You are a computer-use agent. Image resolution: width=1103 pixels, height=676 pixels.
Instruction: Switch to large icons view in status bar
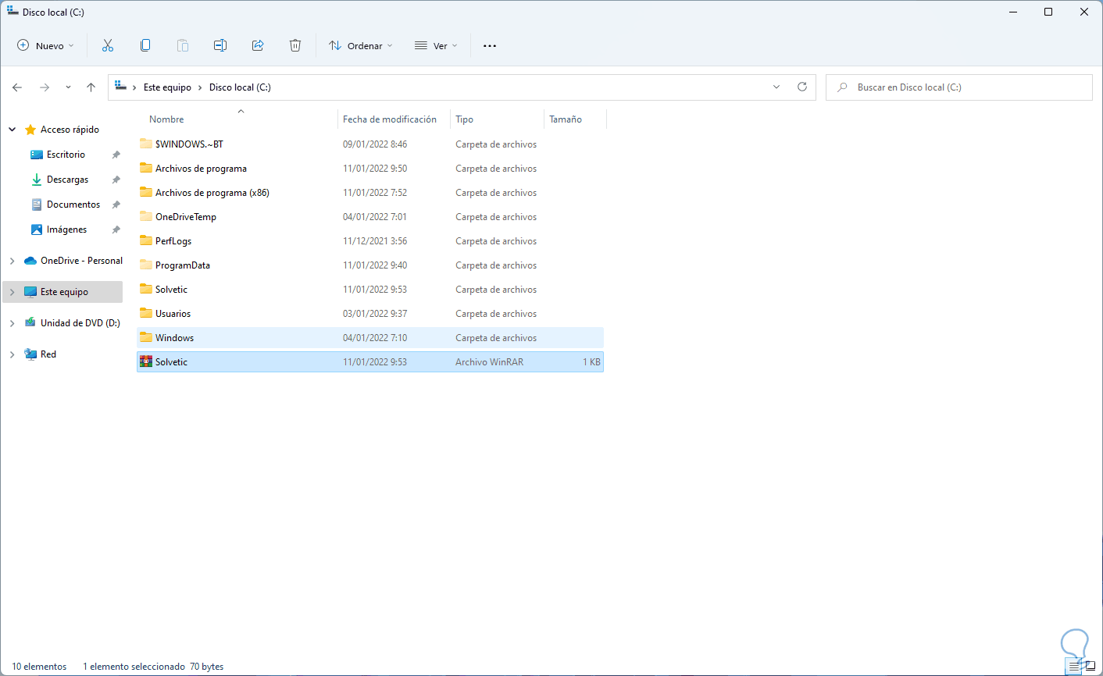point(1091,667)
